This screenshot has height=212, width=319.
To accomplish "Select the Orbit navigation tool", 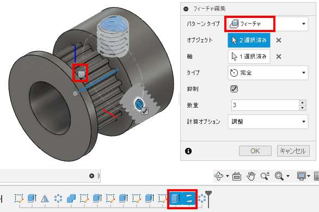I will (x=219, y=176).
